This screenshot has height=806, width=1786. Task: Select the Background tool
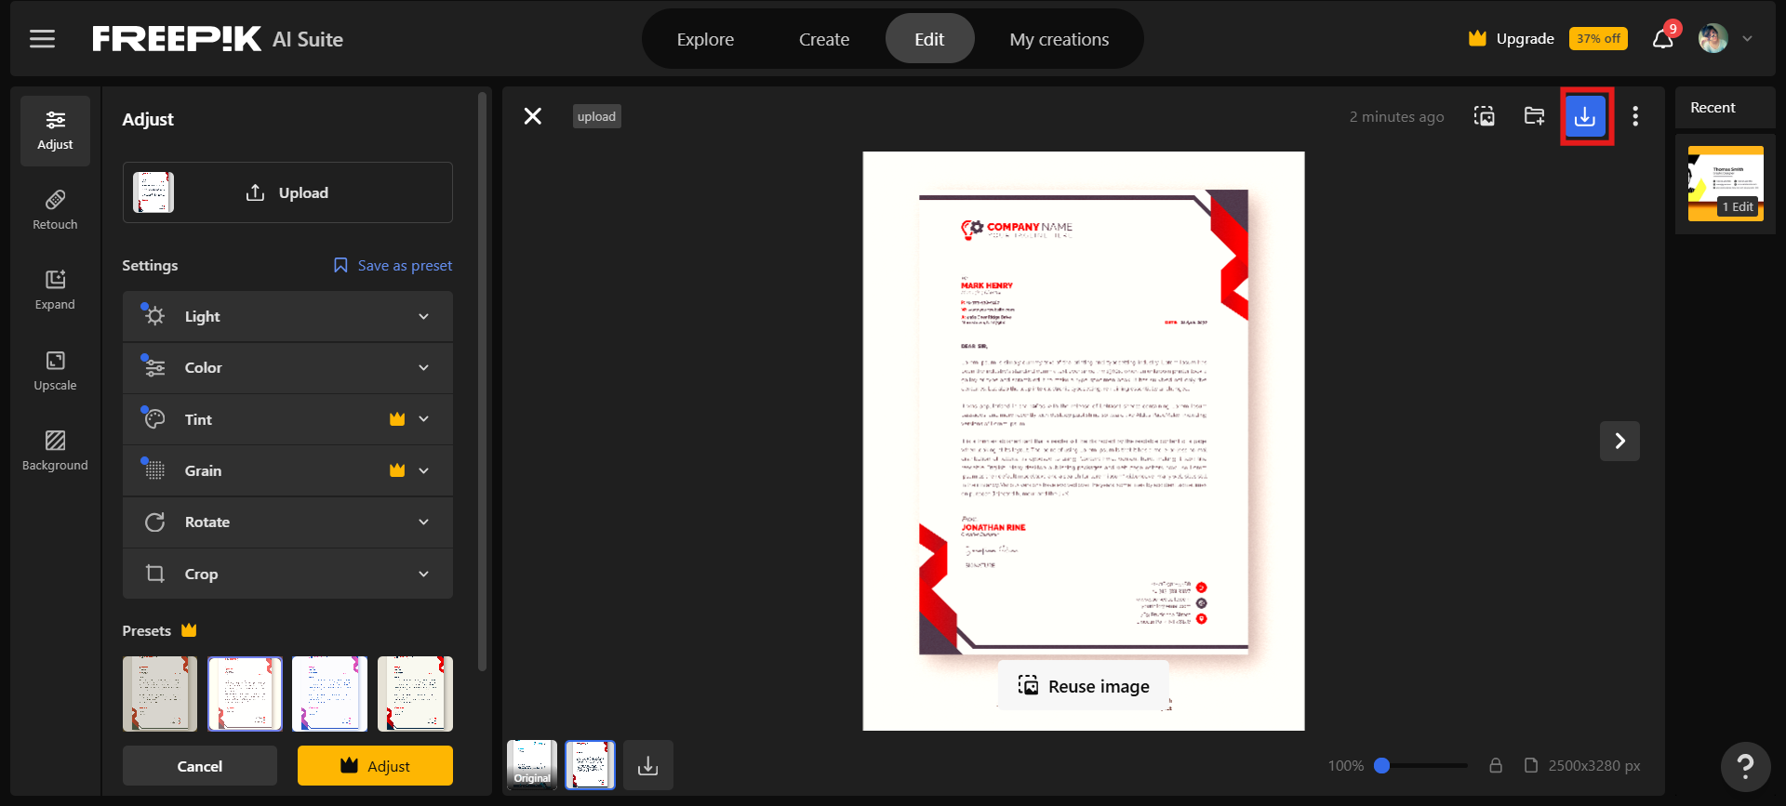55,452
